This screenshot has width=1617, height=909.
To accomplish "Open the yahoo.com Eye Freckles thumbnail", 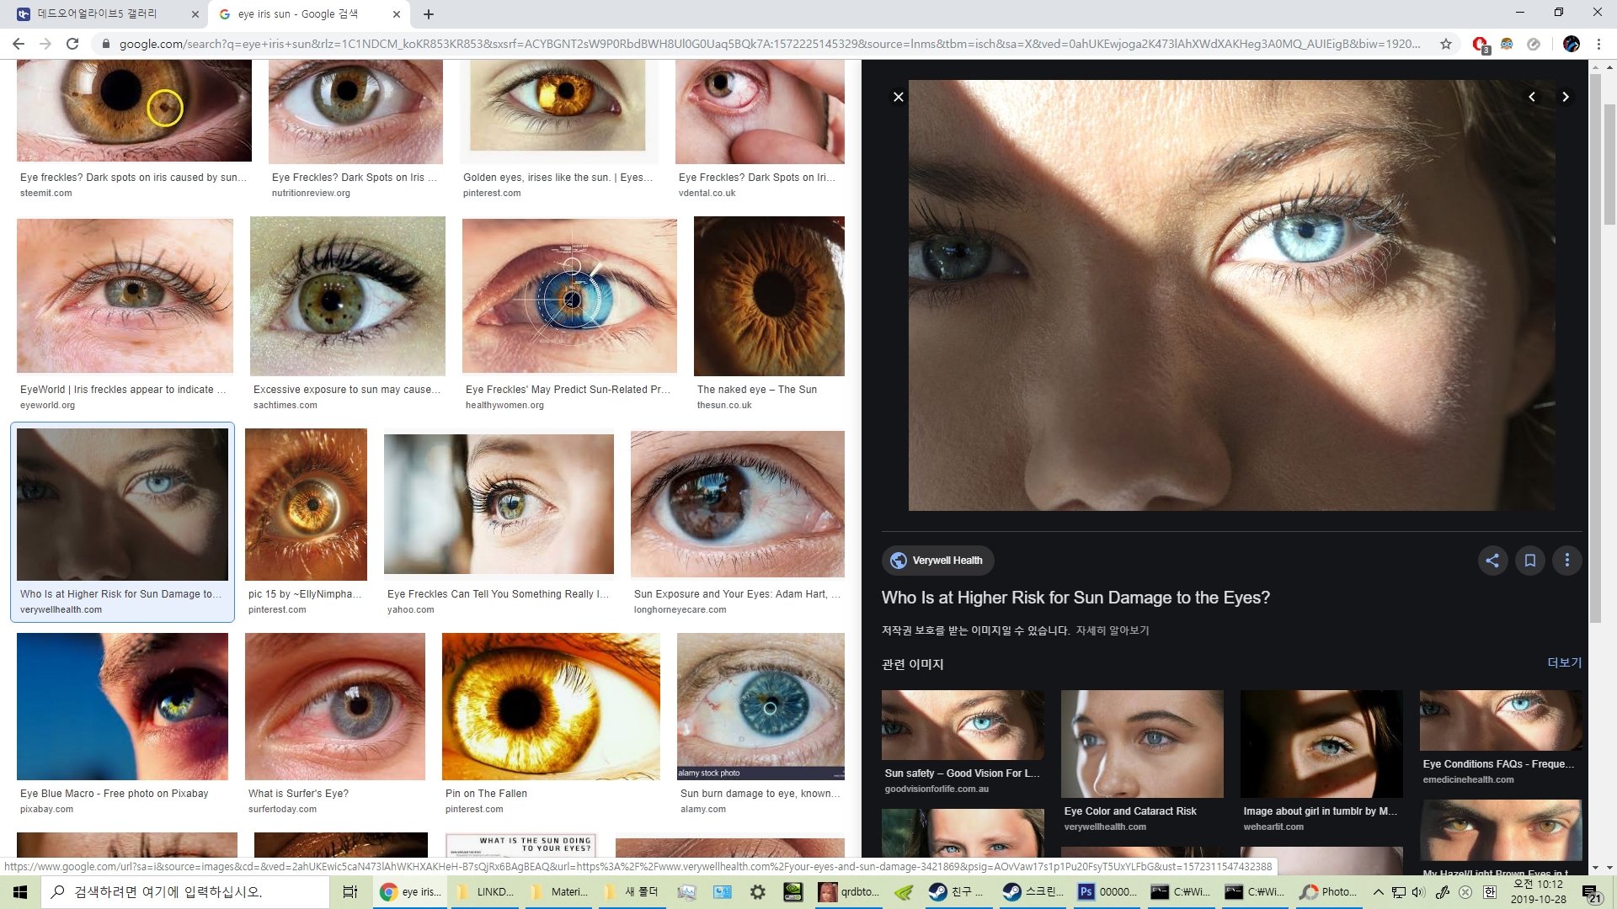I will coord(499,504).
